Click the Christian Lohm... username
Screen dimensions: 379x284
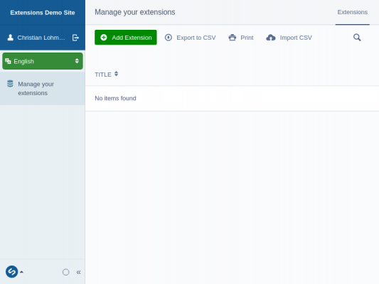click(x=41, y=38)
